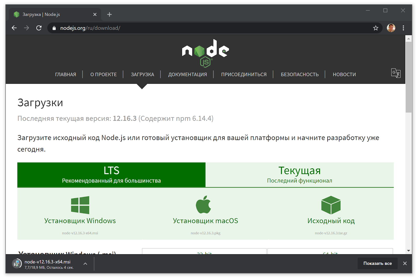The image size is (418, 278).
Task: Open the Chrome profile avatar
Action: coord(391,28)
